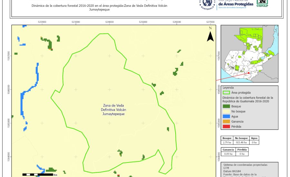Select the No bosque pale yellow swatch
290x177 pixels.
tap(227, 111)
